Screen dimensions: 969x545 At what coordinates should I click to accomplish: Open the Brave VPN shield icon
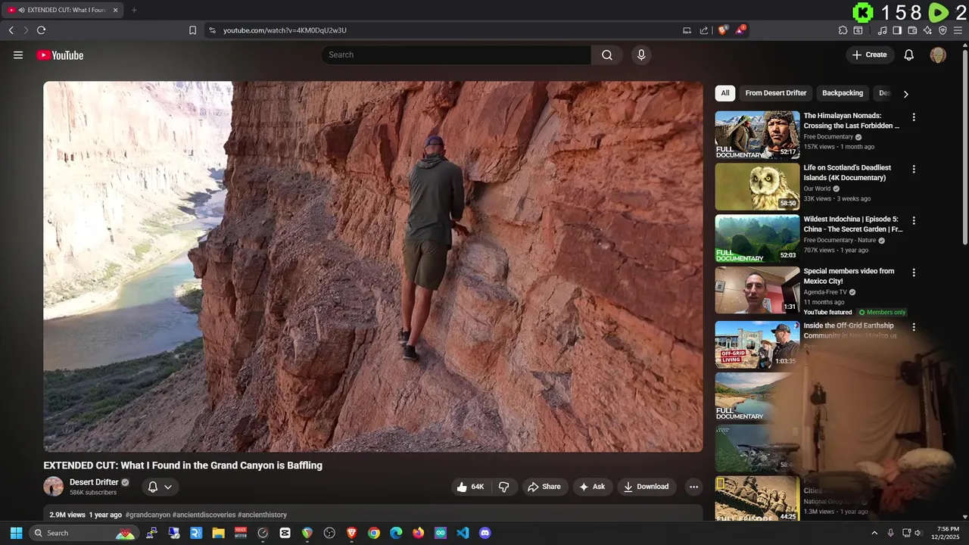[x=943, y=30]
